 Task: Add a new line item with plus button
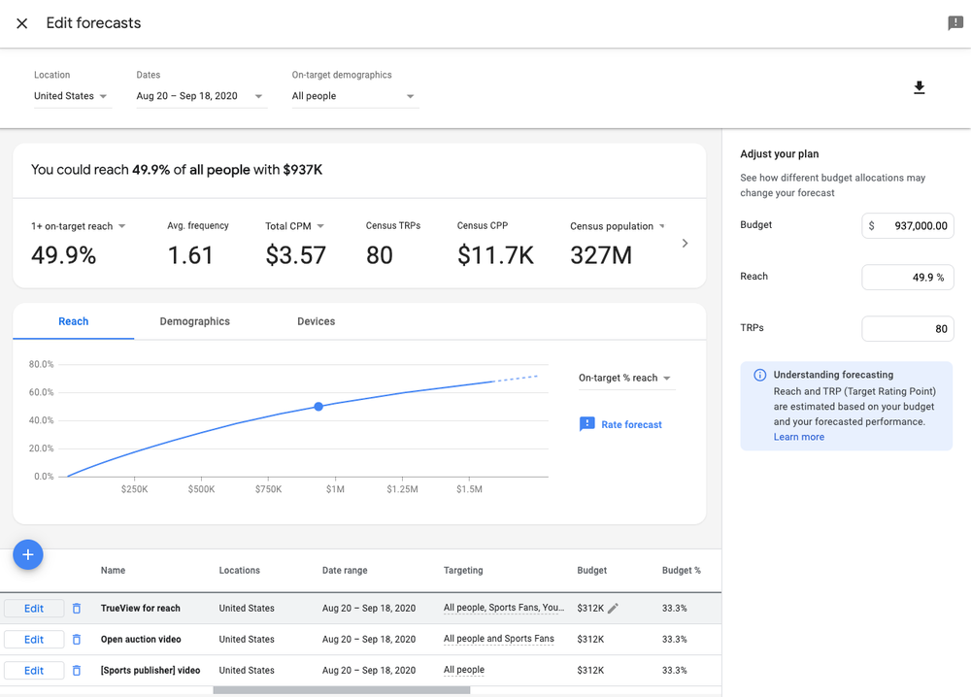coord(28,554)
